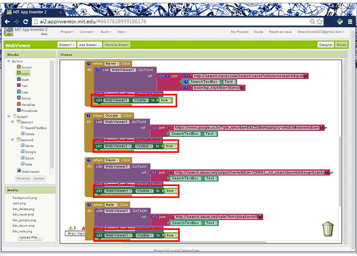
Task: Switch to the Designer view
Action: pos(326,45)
